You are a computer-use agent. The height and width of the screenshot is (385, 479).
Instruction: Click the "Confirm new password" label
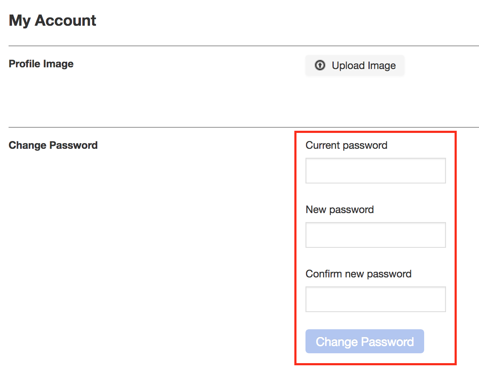(358, 274)
